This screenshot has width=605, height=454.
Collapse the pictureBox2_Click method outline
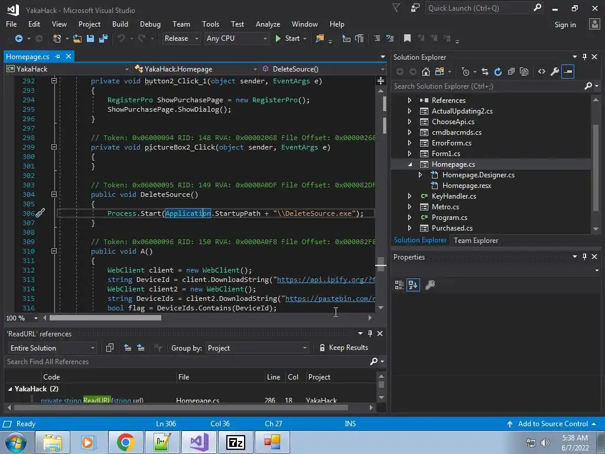point(54,147)
